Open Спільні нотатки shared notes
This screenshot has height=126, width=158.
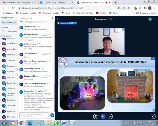[10, 31]
